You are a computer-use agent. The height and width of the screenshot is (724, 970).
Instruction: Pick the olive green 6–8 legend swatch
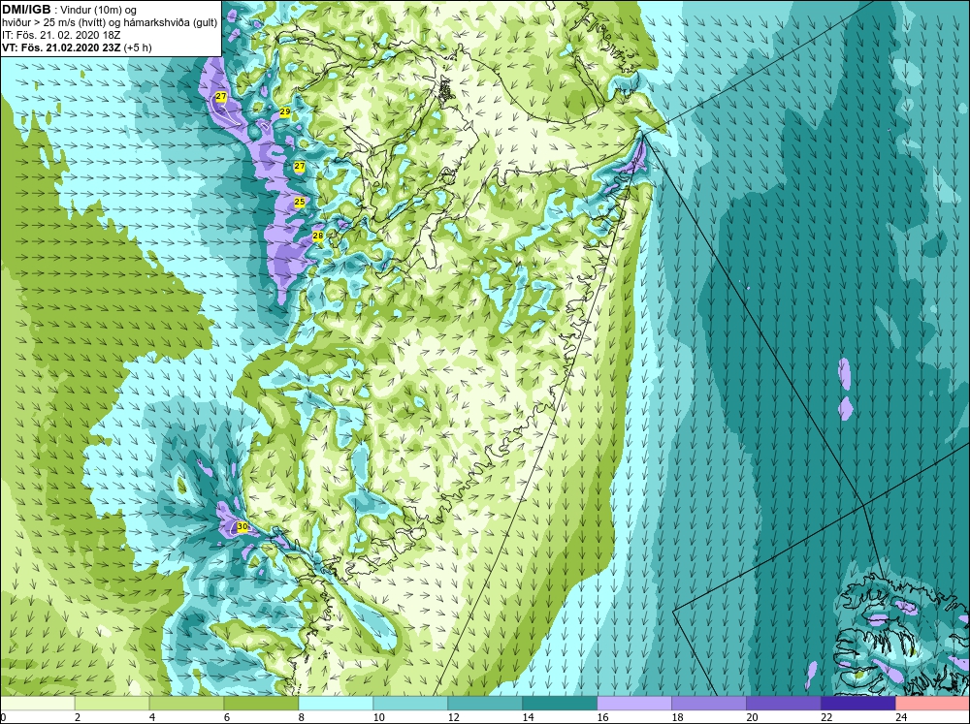(x=261, y=704)
